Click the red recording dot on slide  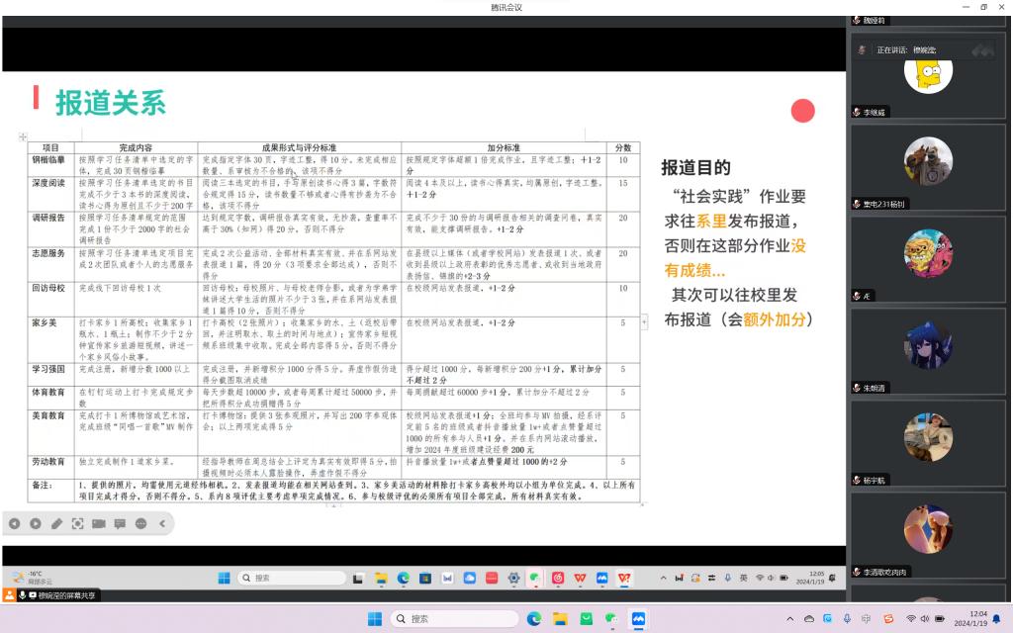pos(802,111)
